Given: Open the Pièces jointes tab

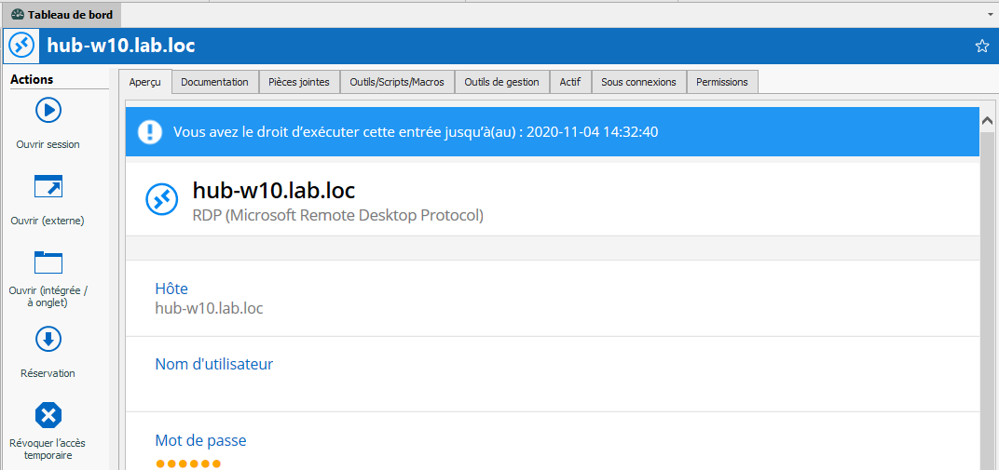Looking at the screenshot, I should click(x=298, y=82).
